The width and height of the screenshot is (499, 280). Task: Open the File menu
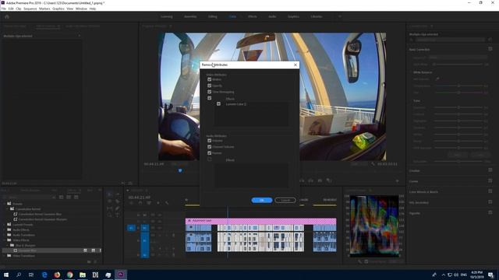click(3, 9)
